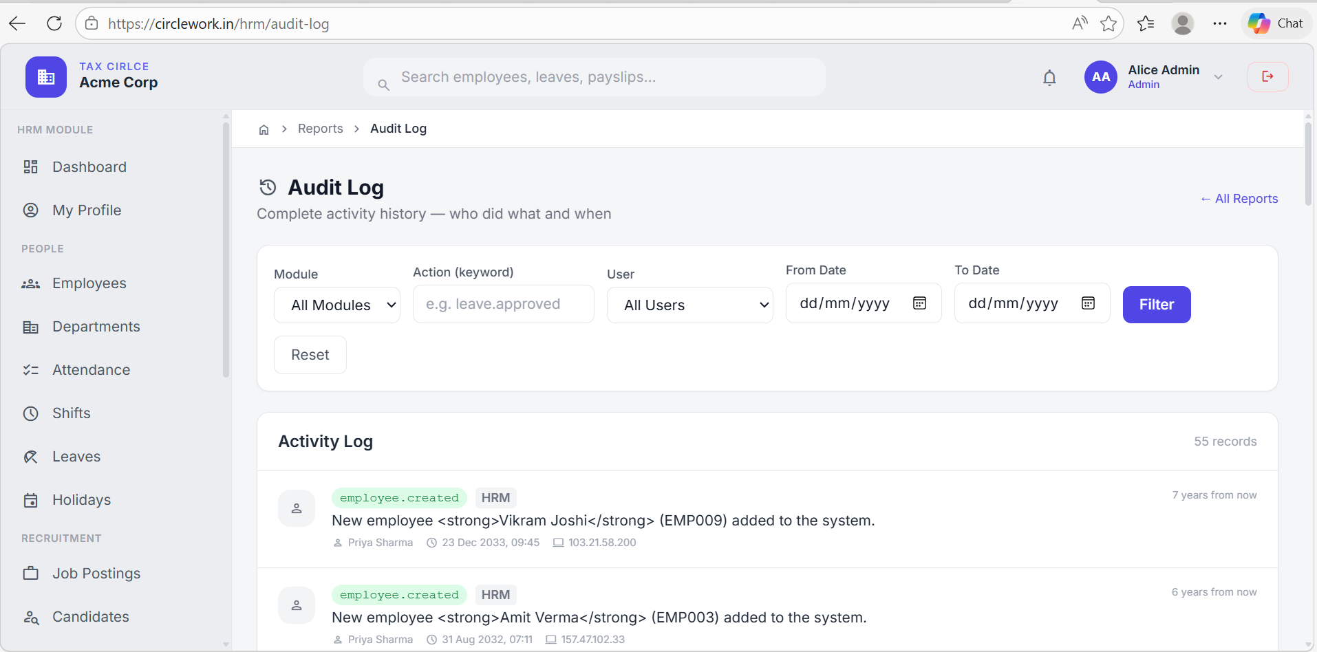The image size is (1317, 652).
Task: Open the notification bell
Action: coord(1049,77)
